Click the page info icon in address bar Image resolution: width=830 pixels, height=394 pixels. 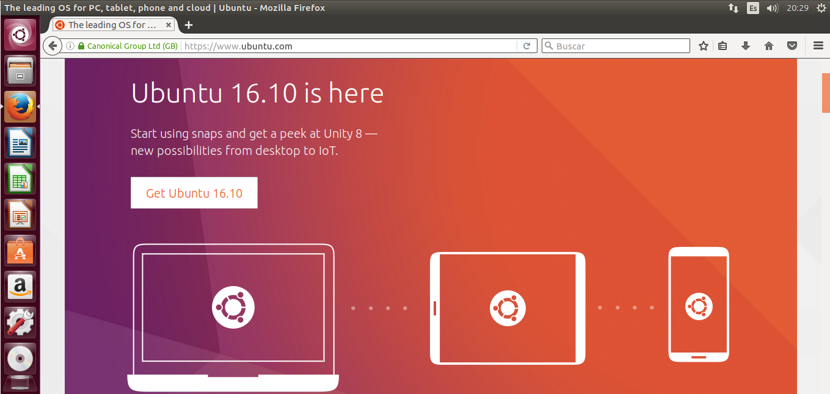click(70, 45)
